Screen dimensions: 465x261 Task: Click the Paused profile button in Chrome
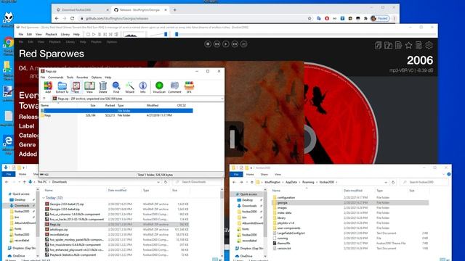pos(380,18)
